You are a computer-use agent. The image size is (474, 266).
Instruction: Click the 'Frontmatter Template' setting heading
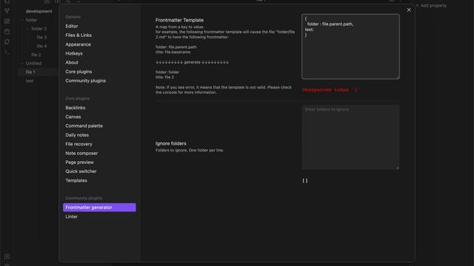pyautogui.click(x=179, y=20)
